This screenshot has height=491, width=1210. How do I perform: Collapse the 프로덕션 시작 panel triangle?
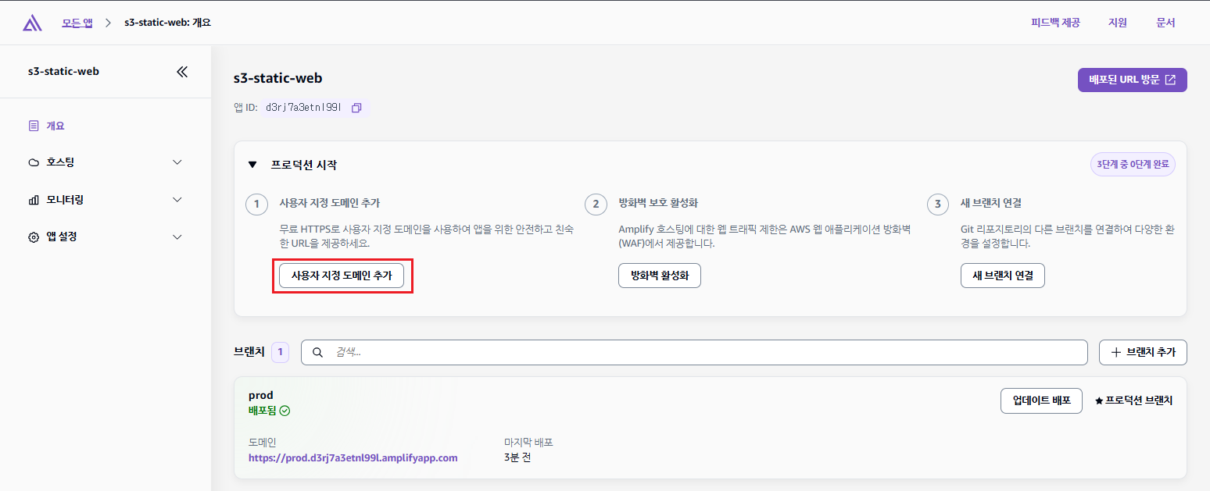[252, 165]
